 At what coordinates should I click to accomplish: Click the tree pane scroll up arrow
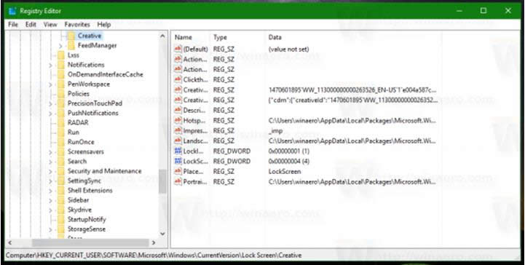(x=162, y=36)
